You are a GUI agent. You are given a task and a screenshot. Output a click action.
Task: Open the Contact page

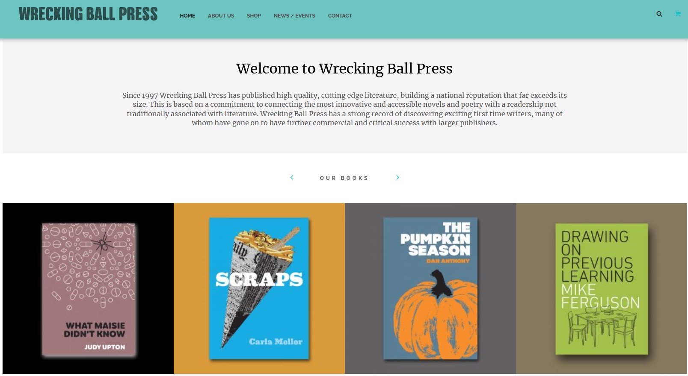(340, 16)
